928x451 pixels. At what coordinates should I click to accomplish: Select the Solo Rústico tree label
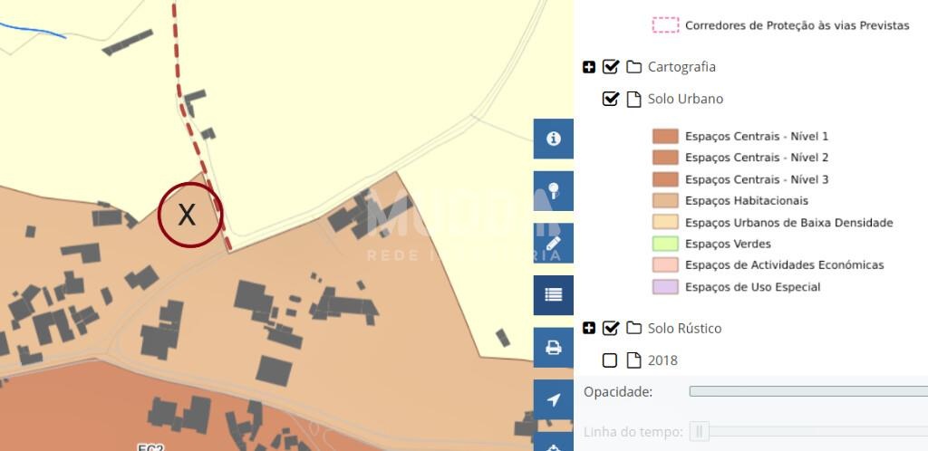coord(684,328)
